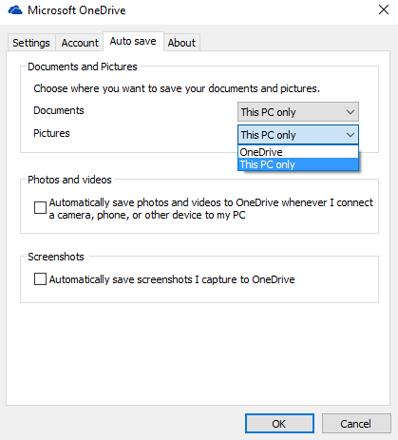Open the Account tab
398x440 pixels.
click(x=80, y=43)
